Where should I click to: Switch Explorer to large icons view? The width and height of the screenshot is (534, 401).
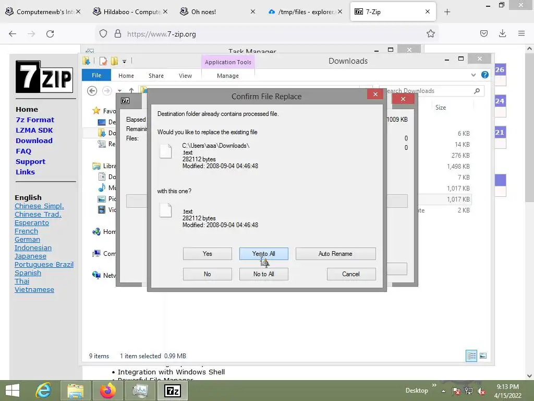[x=483, y=356]
